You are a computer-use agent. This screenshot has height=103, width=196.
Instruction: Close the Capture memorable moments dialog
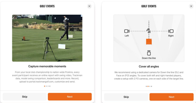tap(89, 6)
